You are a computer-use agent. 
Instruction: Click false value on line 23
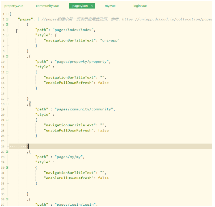[x=103, y=130]
